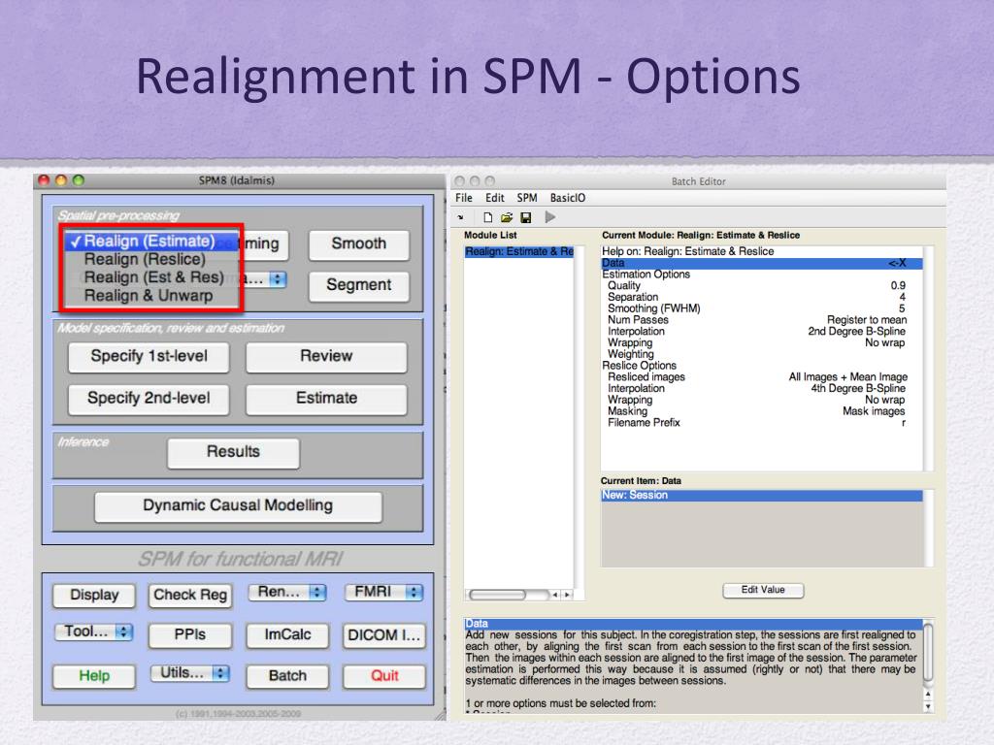Select the Quality option row
This screenshot has height=745, width=994.
761,286
